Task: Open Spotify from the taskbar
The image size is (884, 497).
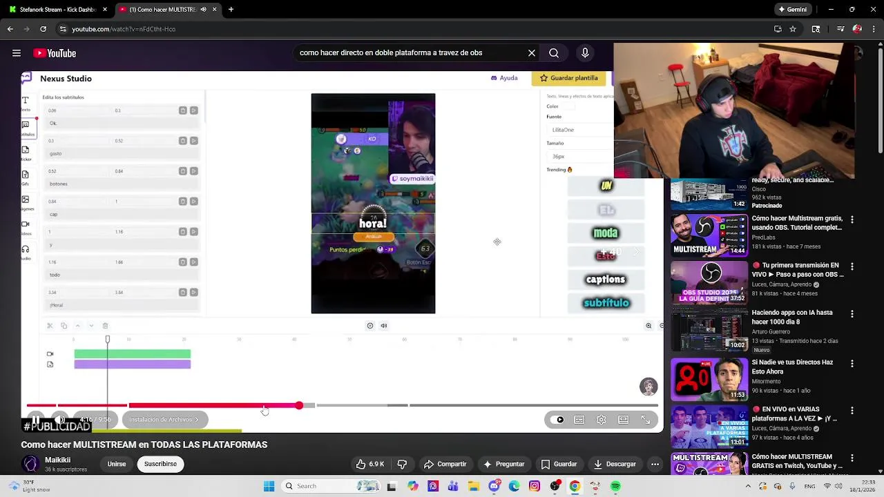Action: [x=615, y=486]
